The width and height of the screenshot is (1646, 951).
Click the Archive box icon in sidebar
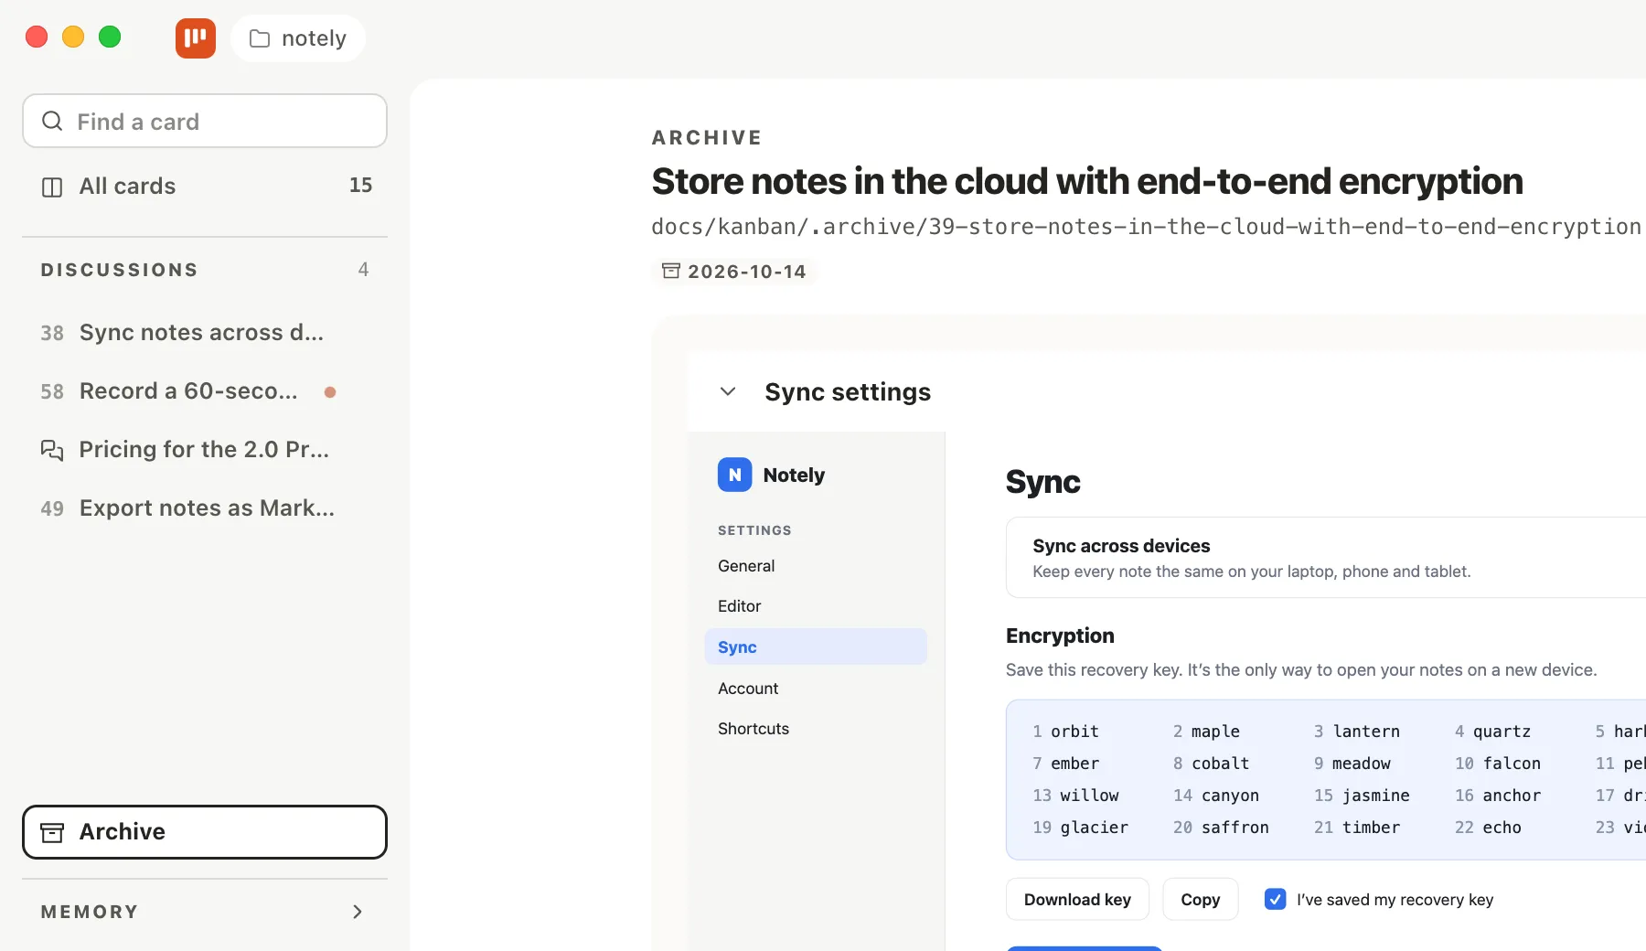52,832
